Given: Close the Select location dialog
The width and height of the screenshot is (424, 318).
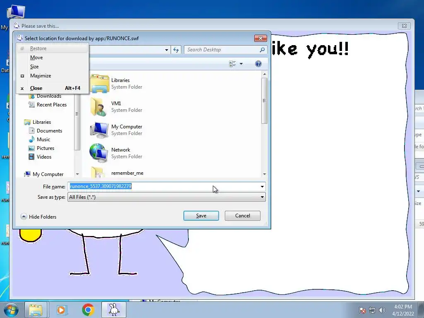Looking at the screenshot, I should [x=261, y=38].
